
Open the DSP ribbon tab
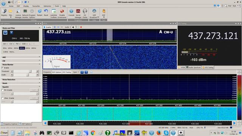tap(19, 6)
